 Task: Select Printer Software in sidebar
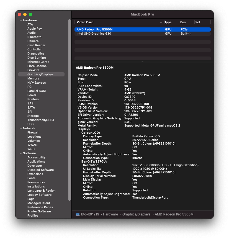(39, 211)
